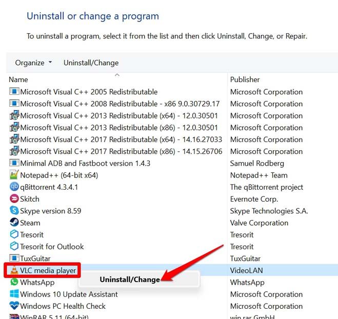Select Notepad++ (64-bit x64) entry
The image size is (338, 319).
tap(59, 175)
